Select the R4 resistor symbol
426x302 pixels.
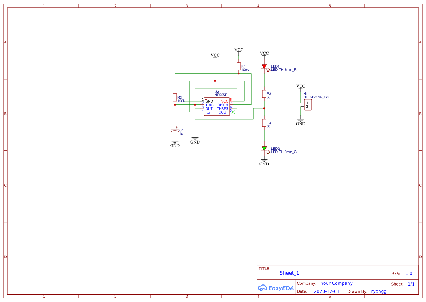tap(264, 123)
